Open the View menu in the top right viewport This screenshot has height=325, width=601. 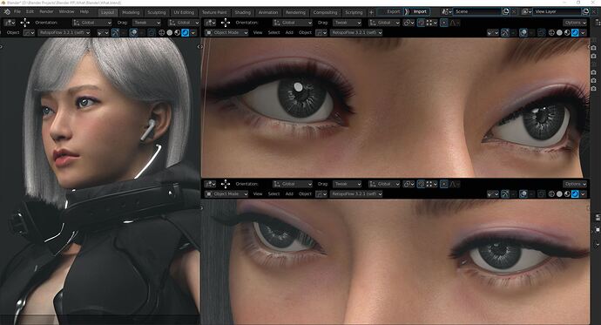click(x=258, y=32)
